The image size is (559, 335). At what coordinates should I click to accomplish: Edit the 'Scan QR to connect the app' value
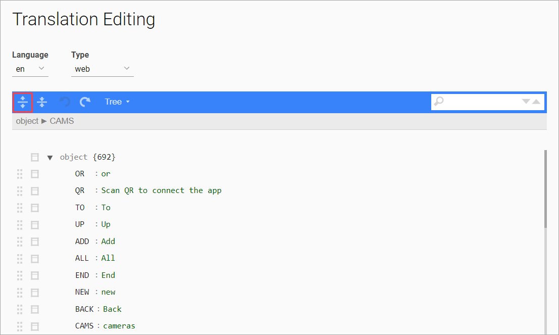click(161, 190)
